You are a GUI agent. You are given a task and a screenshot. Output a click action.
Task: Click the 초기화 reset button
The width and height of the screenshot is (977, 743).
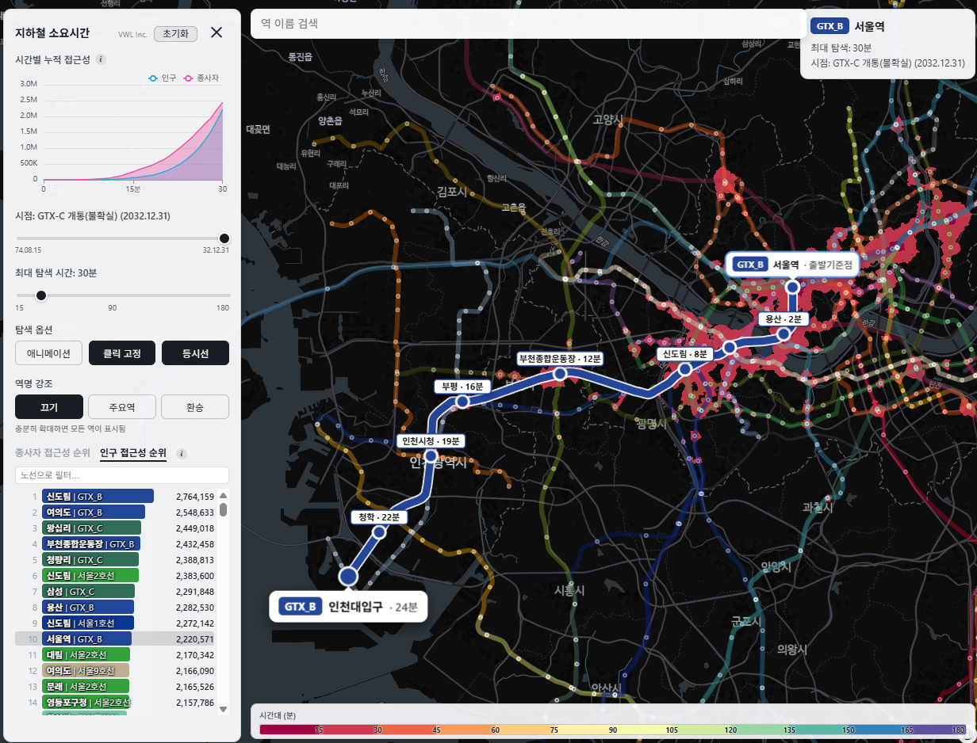tap(175, 33)
